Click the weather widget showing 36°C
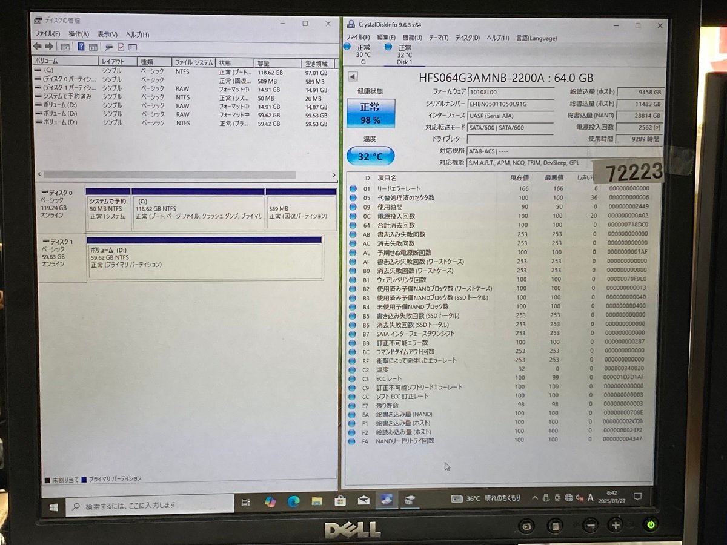727x545 pixels. [486, 498]
